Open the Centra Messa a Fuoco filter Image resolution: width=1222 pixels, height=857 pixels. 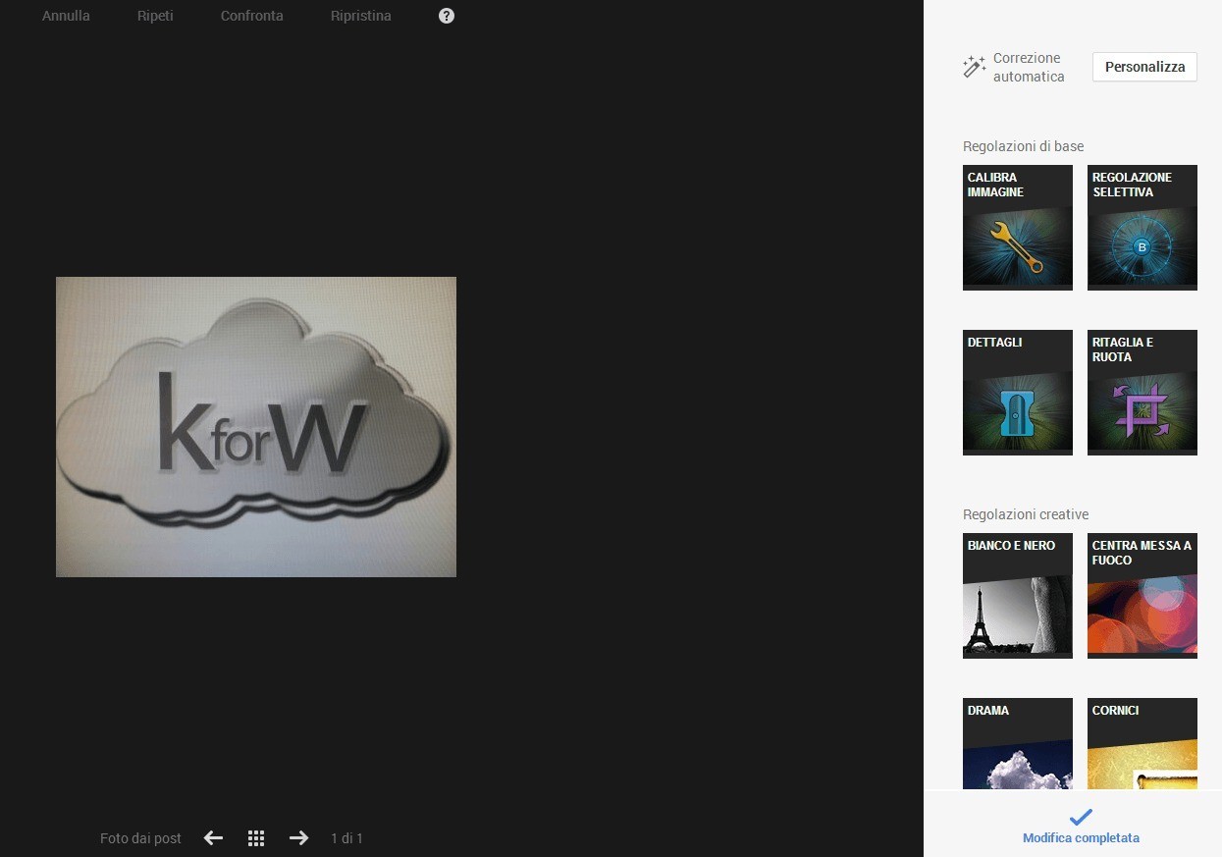pyautogui.click(x=1142, y=596)
